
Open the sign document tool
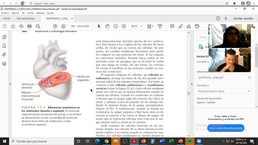(189, 26)
